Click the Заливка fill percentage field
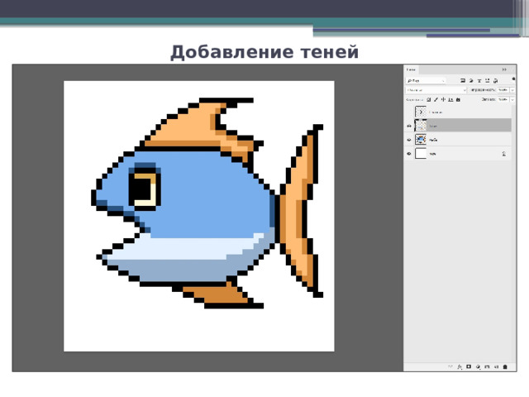529x397 pixels. click(x=503, y=99)
